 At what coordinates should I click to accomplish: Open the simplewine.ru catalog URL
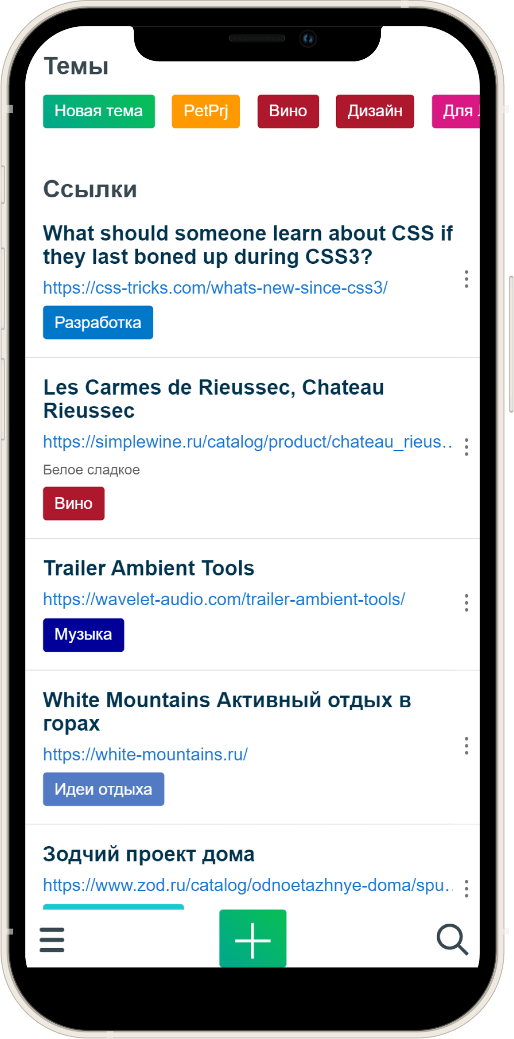[x=247, y=442]
